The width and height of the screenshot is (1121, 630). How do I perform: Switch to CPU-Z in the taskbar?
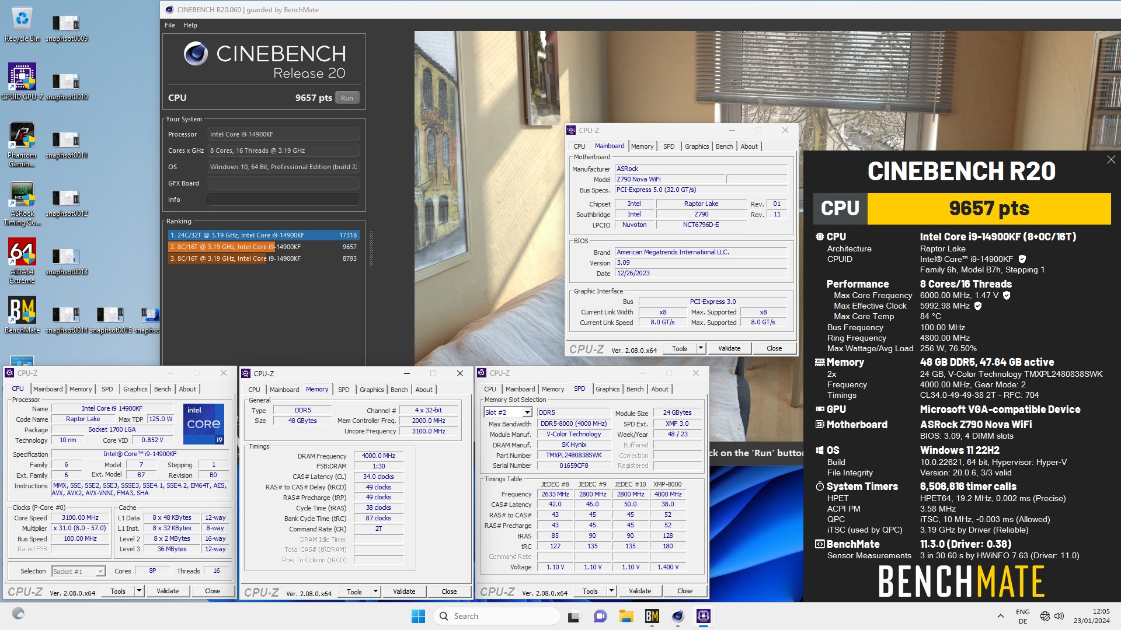(x=704, y=616)
